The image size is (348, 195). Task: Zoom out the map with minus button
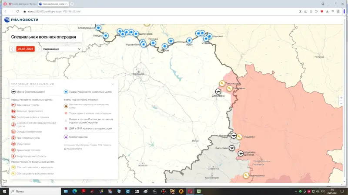[x=340, y=103]
